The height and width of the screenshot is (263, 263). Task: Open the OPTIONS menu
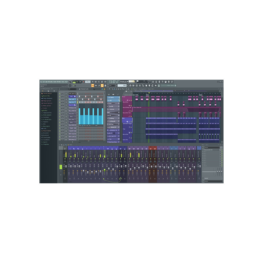(58, 82)
